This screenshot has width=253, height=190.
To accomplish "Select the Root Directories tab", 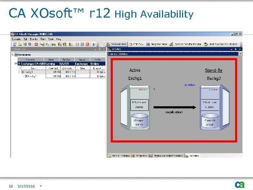I will [119, 156].
